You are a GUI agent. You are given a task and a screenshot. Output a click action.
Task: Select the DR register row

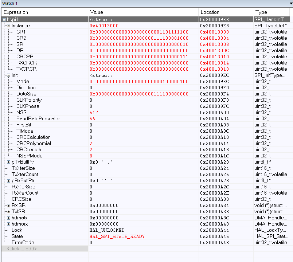coord(145,50)
